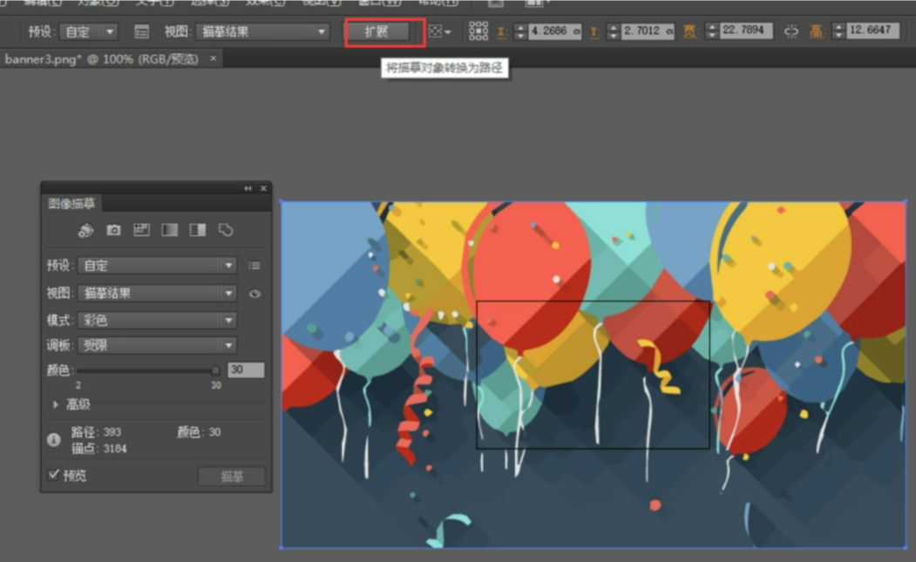916x562 pixels.
Task: Click the 描摹 trace button
Action: pos(232,477)
